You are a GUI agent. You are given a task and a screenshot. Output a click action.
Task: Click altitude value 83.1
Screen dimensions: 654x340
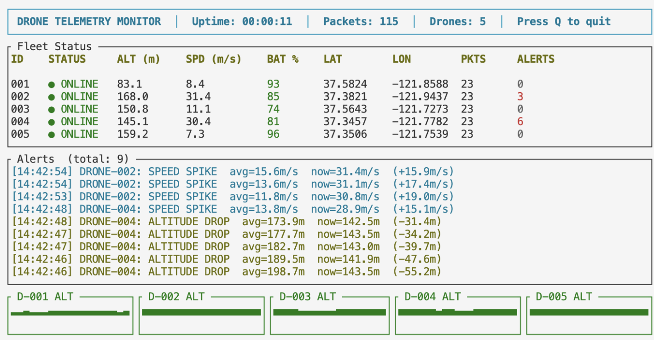(129, 84)
